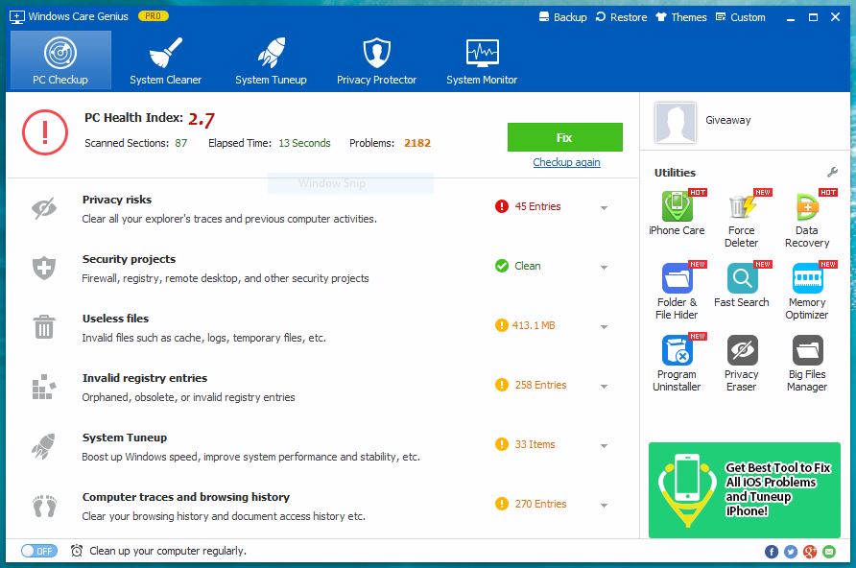The image size is (856, 568).
Task: Click the Twitter share icon
Action: pos(791,552)
